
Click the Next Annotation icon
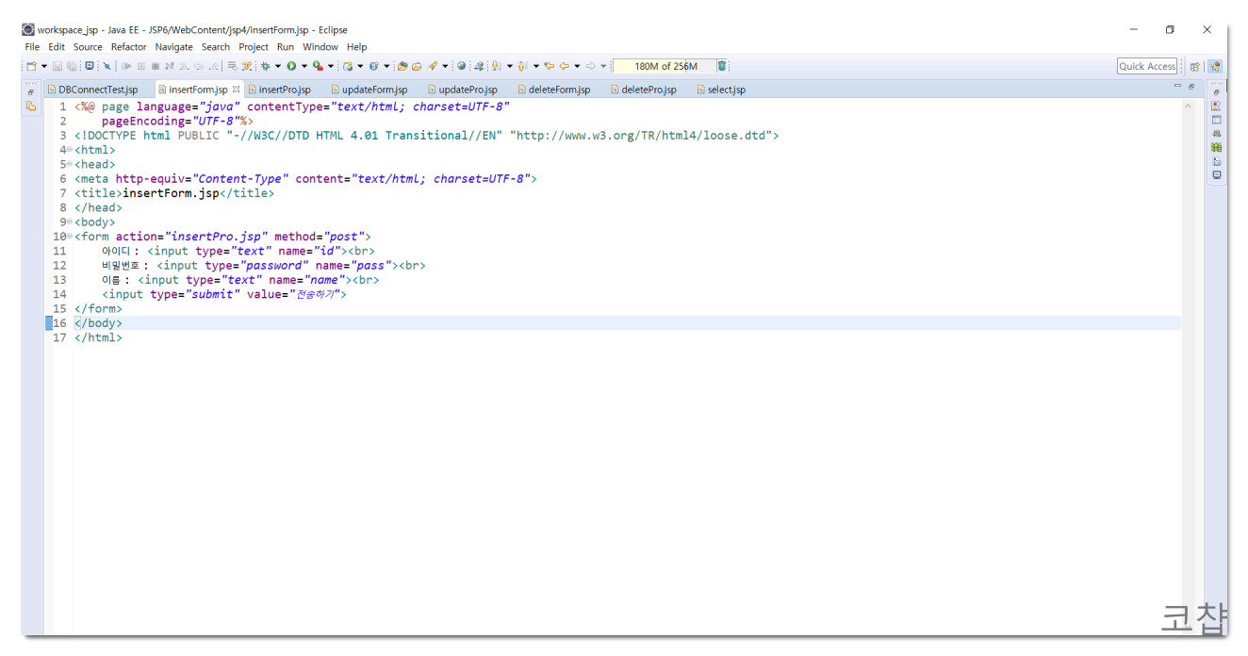coord(496,66)
